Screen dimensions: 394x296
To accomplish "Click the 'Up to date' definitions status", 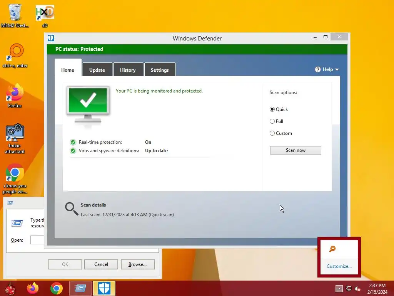I will click(x=156, y=151).
